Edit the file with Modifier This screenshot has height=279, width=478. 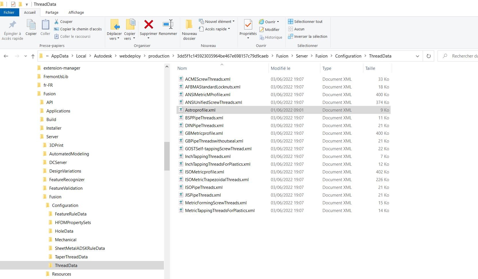pyautogui.click(x=269, y=29)
